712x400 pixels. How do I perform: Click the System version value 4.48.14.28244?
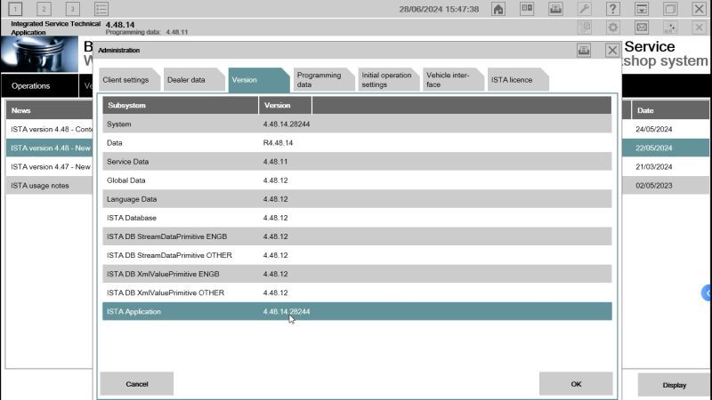287,124
